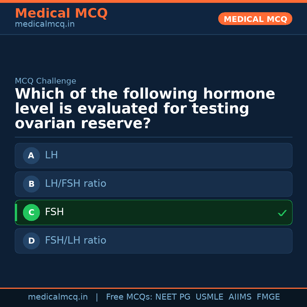Click the orange MEDICAL MCQ badge

pyautogui.click(x=255, y=19)
